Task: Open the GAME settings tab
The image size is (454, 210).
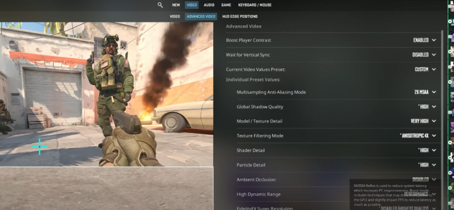Action: pos(226,5)
